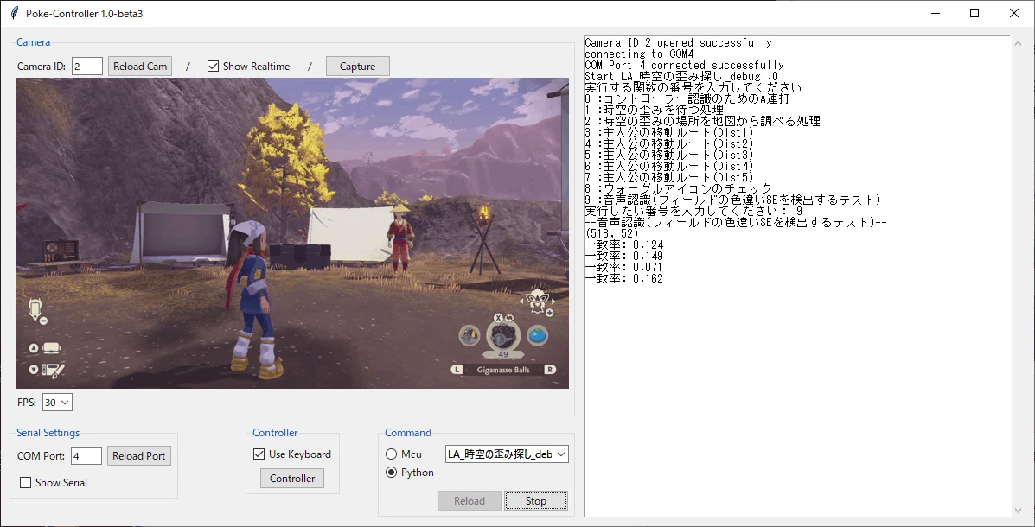
Task: Click the Poke-Controller feather app icon
Action: coord(14,13)
